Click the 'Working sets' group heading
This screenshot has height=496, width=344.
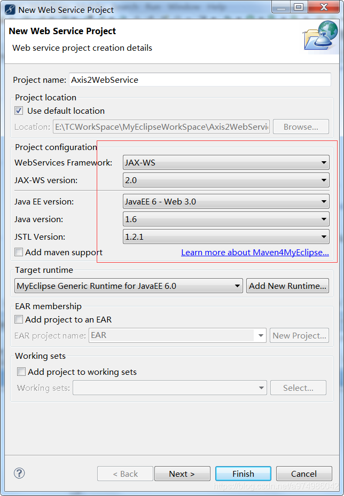click(40, 356)
